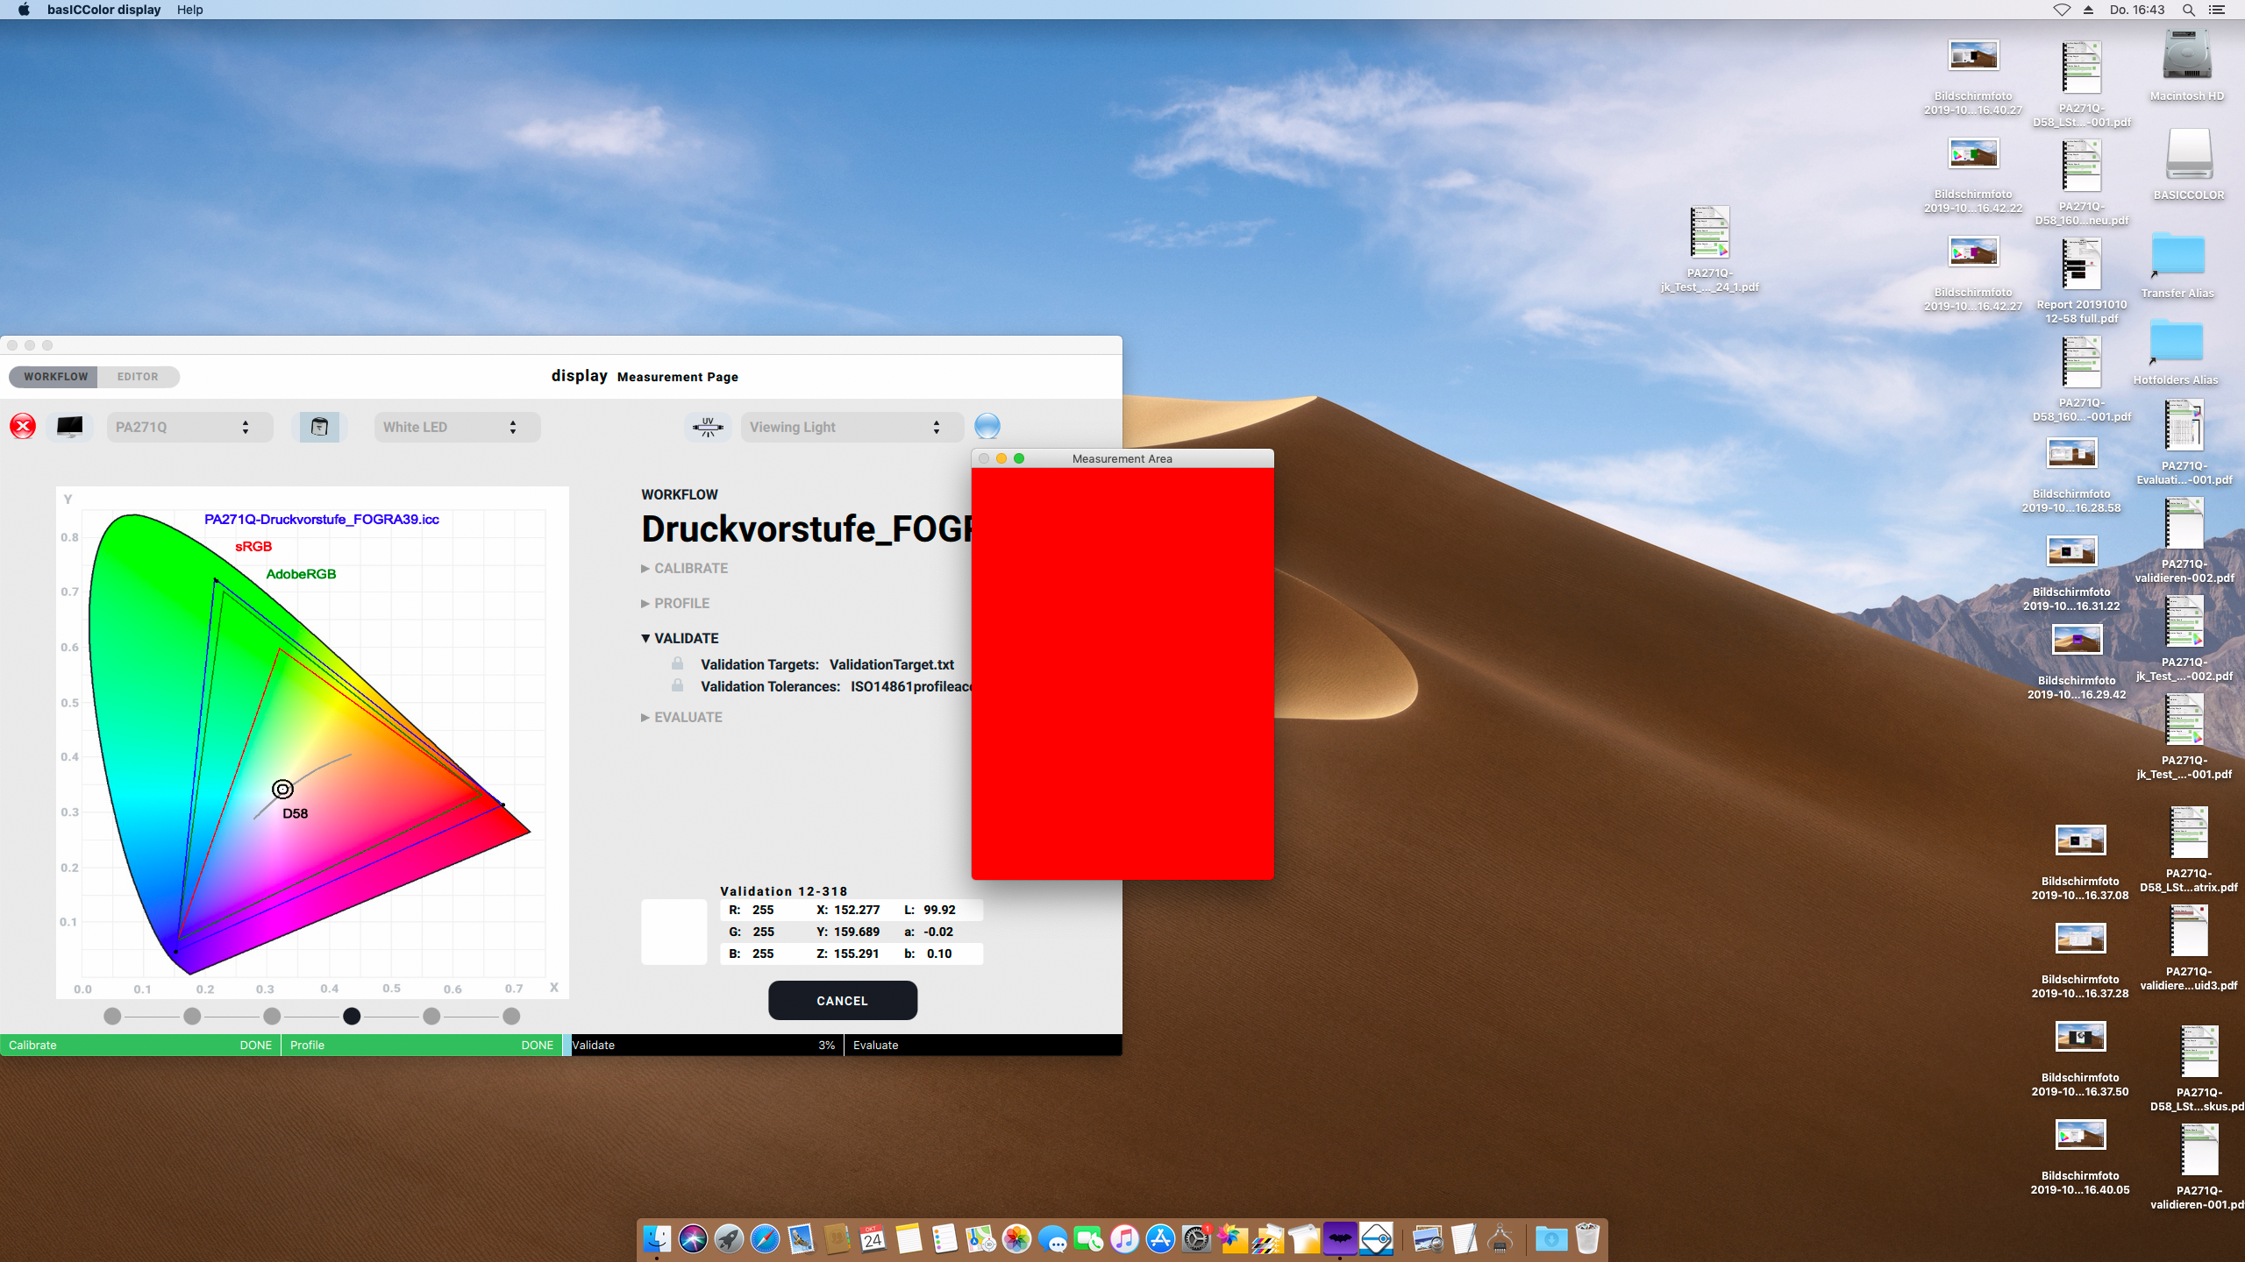This screenshot has width=2245, height=1262.
Task: Click the measurement device icon
Action: coord(319,427)
